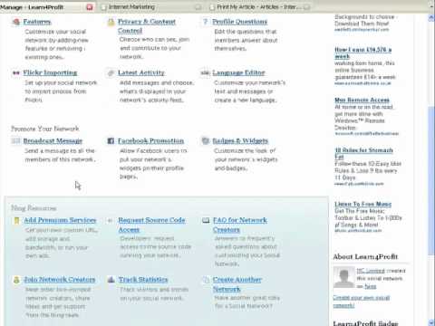Click the Join Network Creators person icon

click(x=16, y=280)
